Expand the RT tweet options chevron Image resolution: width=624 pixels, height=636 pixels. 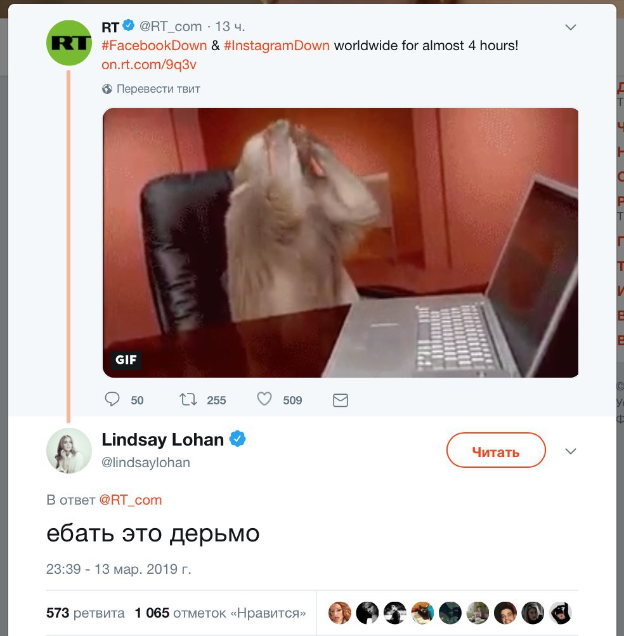tap(571, 27)
